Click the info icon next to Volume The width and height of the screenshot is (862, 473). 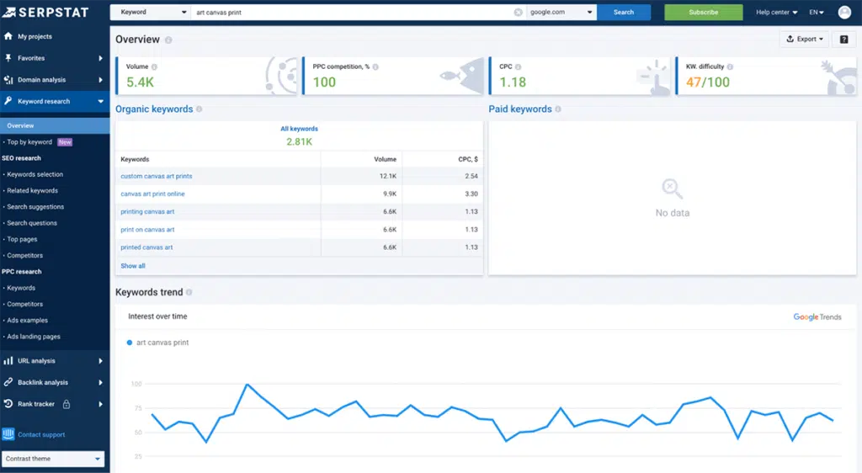click(154, 66)
